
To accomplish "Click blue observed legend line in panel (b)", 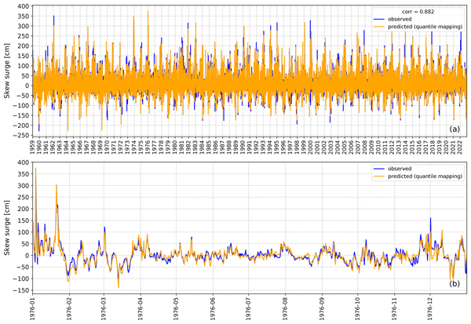I will tap(379, 169).
